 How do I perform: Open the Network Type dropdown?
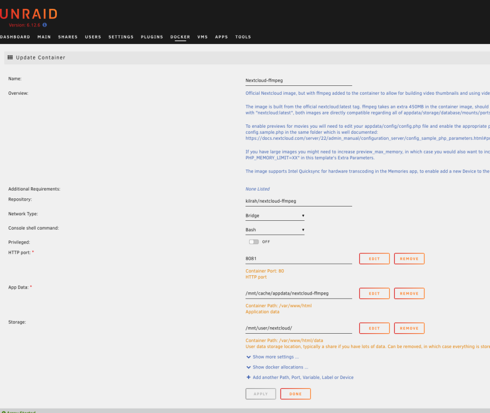click(x=274, y=216)
